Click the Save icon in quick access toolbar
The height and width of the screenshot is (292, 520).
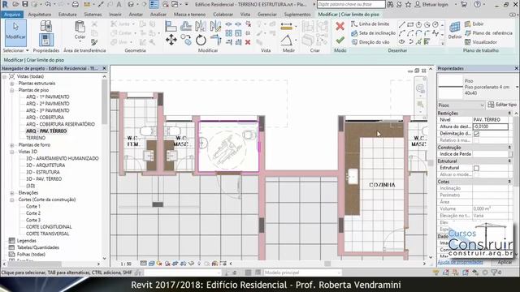coord(25,4)
